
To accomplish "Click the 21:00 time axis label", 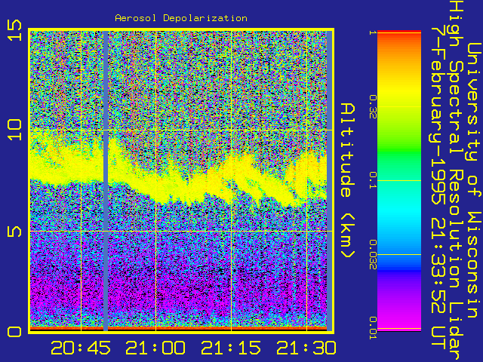I will [x=155, y=348].
